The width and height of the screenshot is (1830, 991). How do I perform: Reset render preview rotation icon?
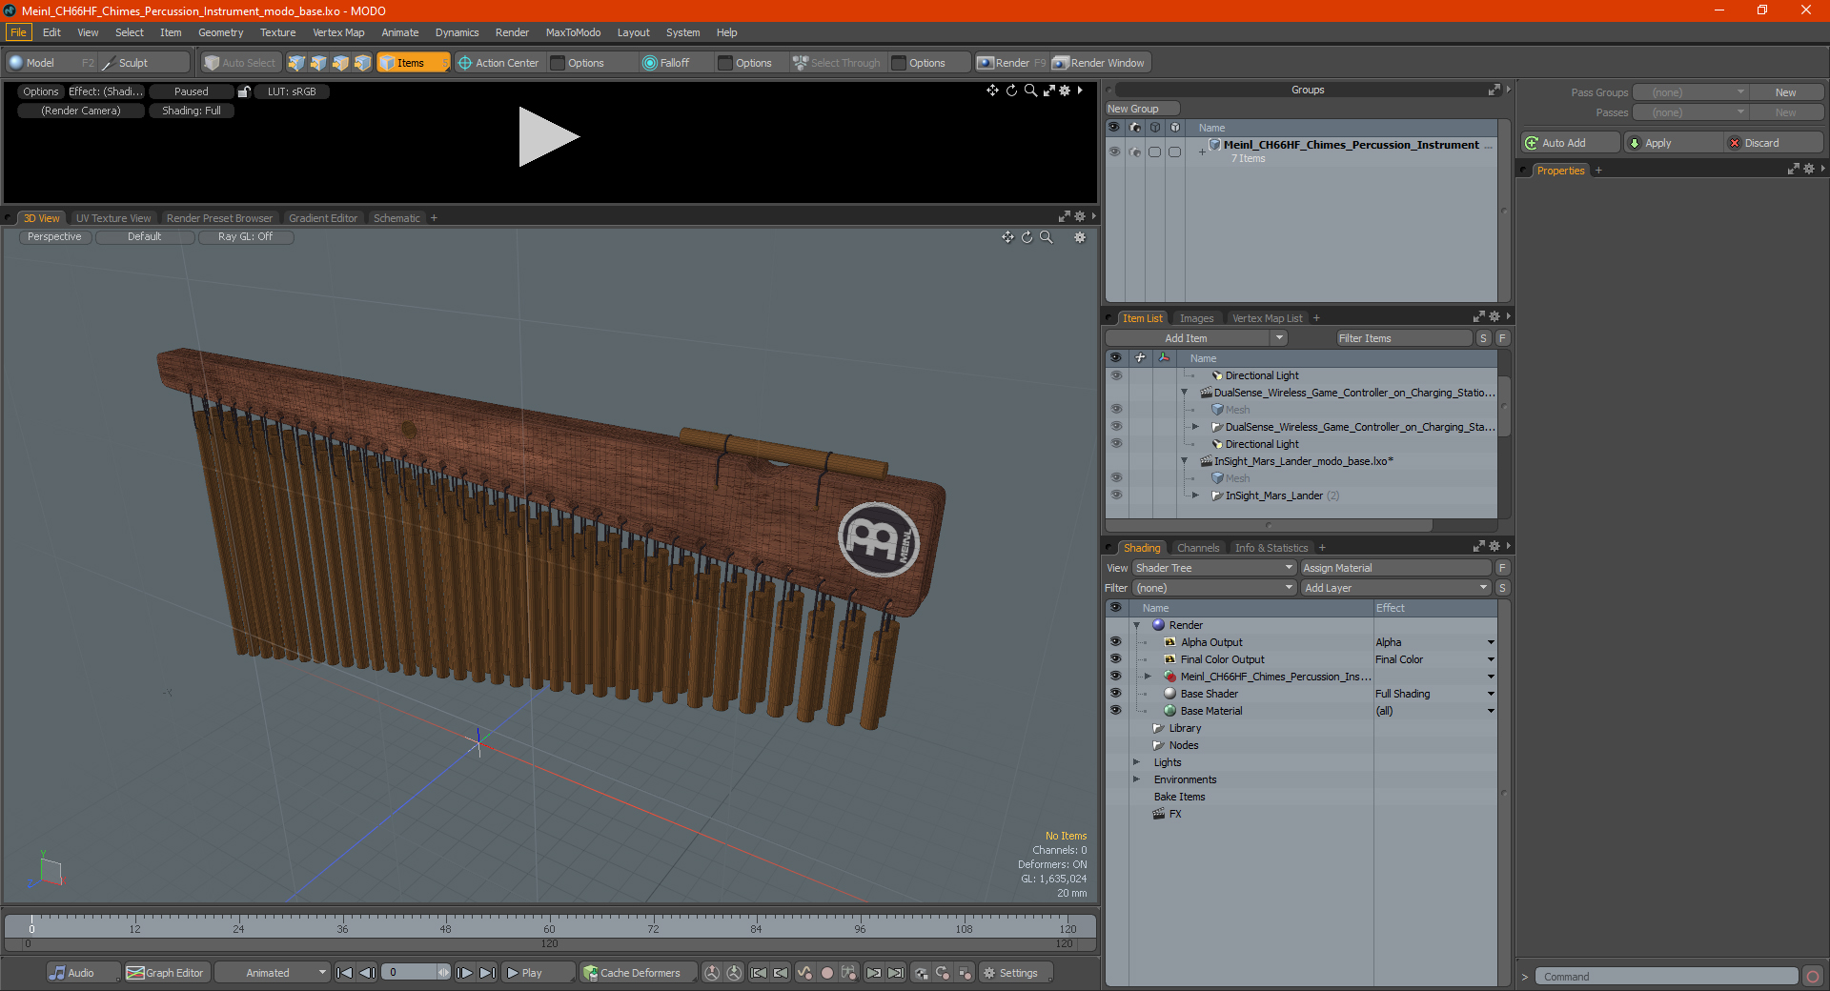click(x=1011, y=91)
